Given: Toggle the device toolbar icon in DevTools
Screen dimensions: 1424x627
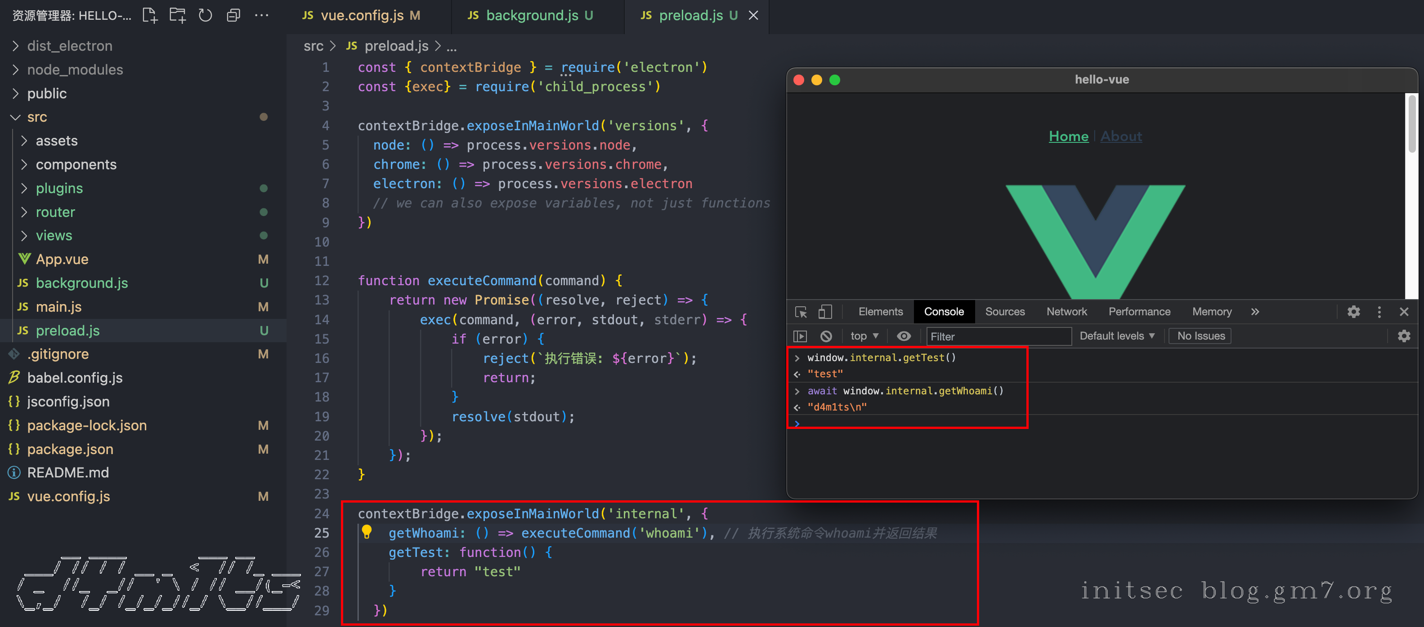Looking at the screenshot, I should 825,312.
